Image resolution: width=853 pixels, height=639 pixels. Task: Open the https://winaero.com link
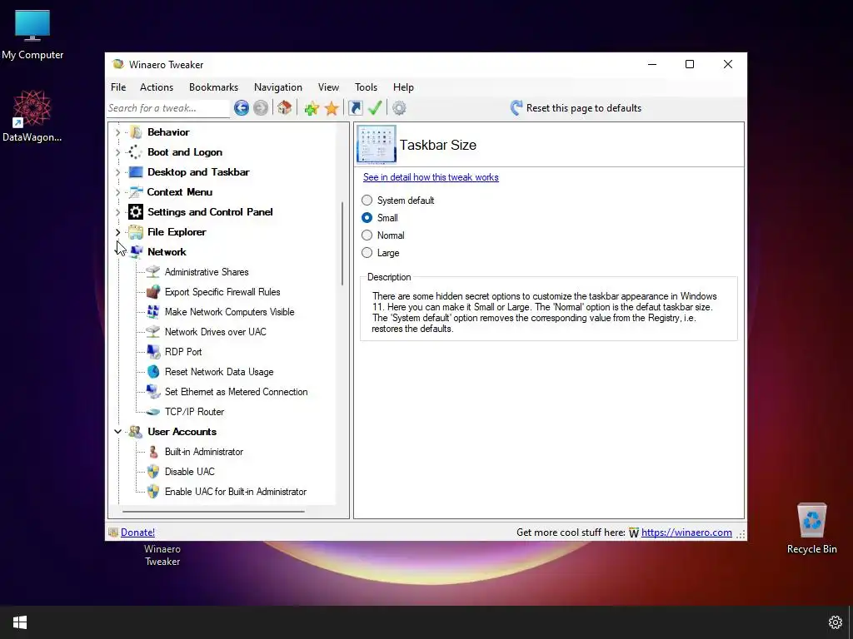(686, 532)
